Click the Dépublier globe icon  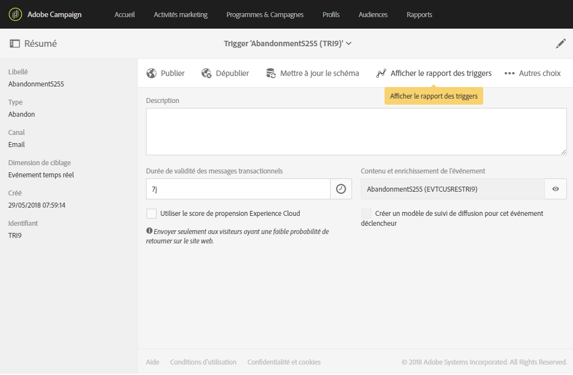[x=207, y=73]
